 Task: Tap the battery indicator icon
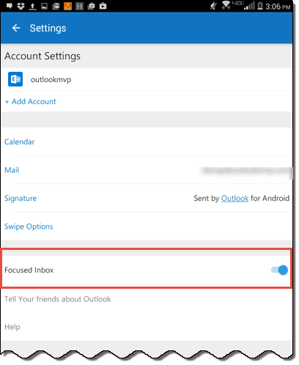260,6
